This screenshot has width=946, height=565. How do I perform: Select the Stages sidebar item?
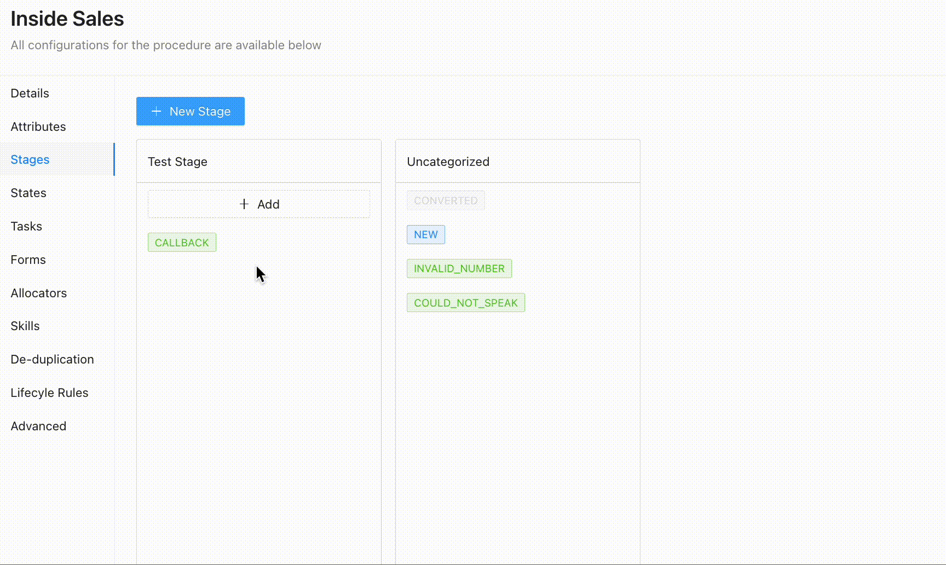[30, 159]
